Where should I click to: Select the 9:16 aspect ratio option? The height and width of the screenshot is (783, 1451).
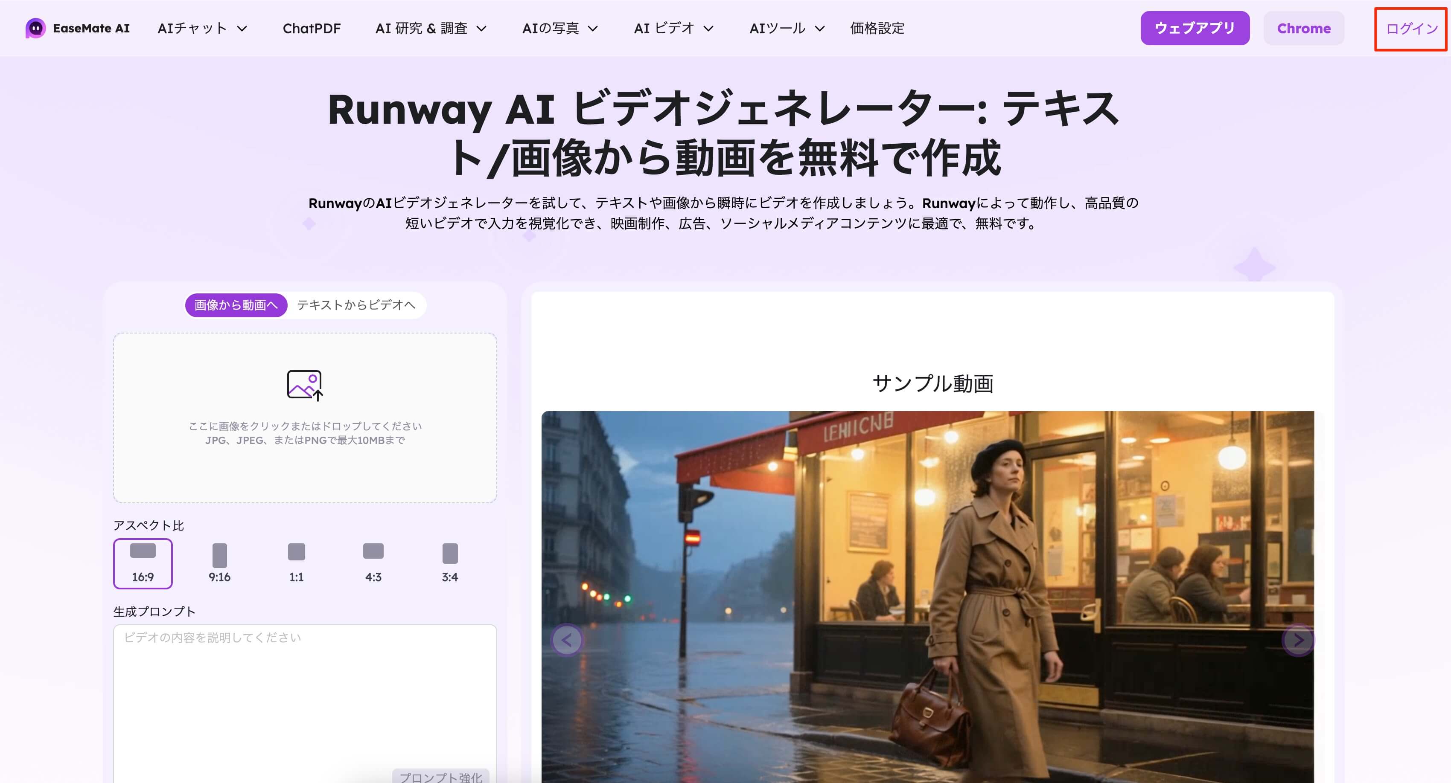point(219,563)
